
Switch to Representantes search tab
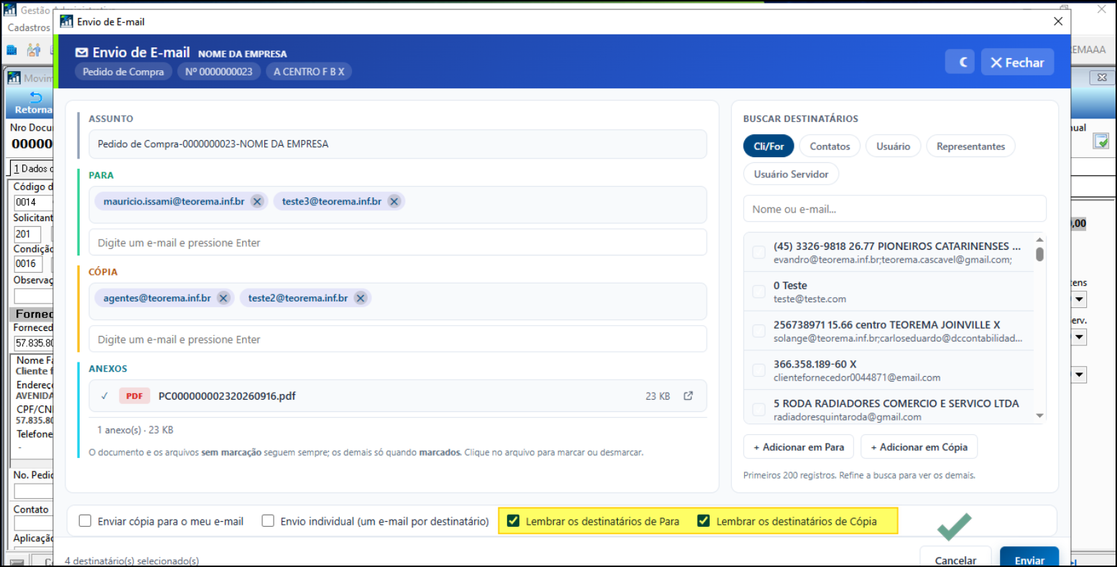point(970,146)
